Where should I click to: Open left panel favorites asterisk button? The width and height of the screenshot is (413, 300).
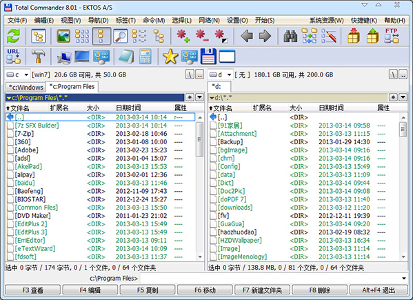click(190, 98)
